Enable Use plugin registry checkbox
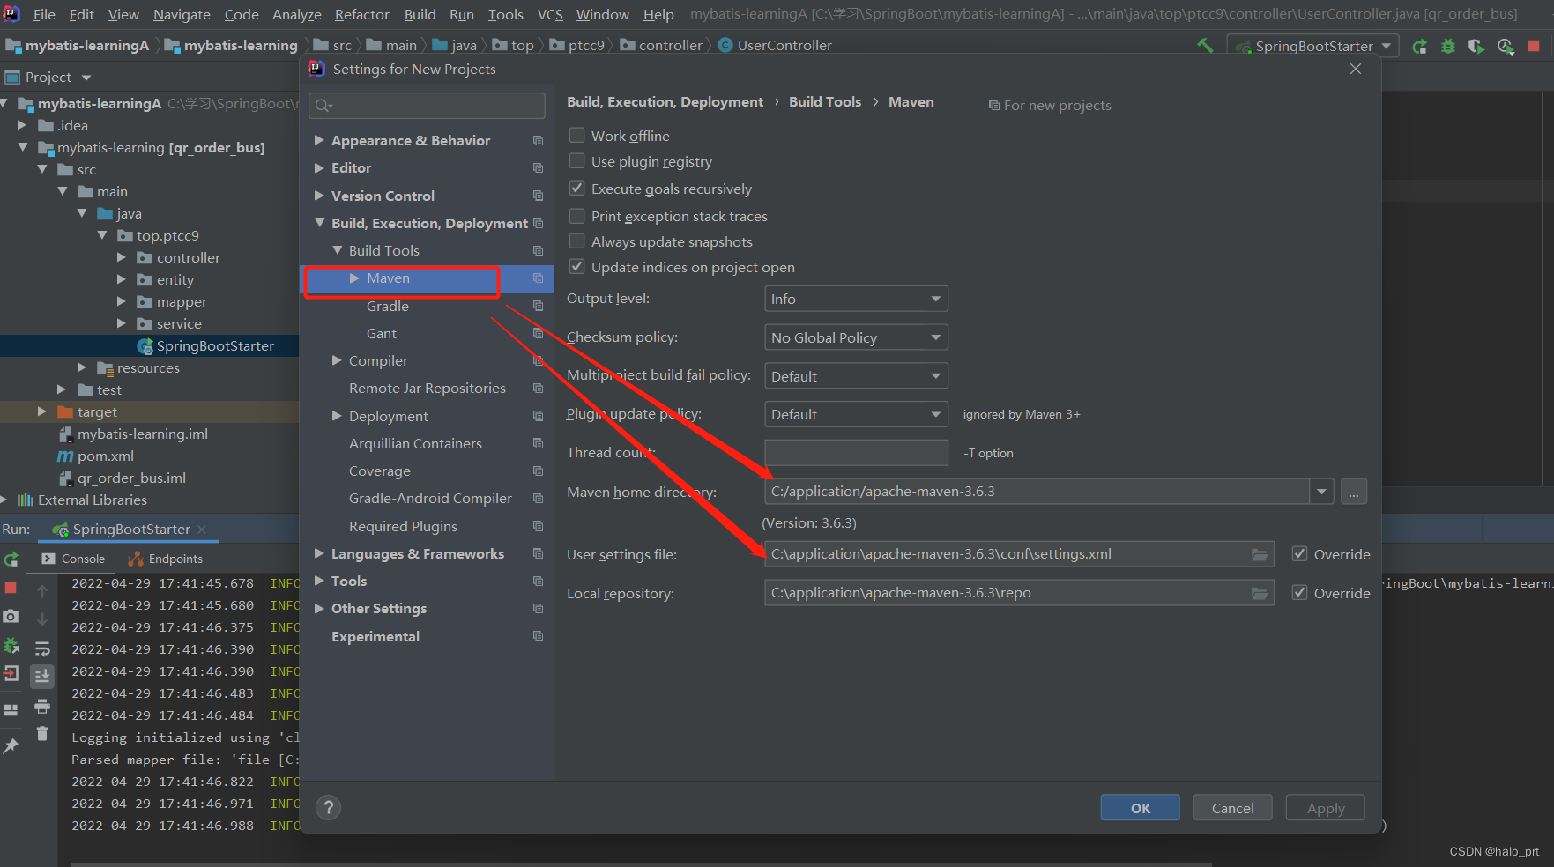The width and height of the screenshot is (1554, 867). 576,160
